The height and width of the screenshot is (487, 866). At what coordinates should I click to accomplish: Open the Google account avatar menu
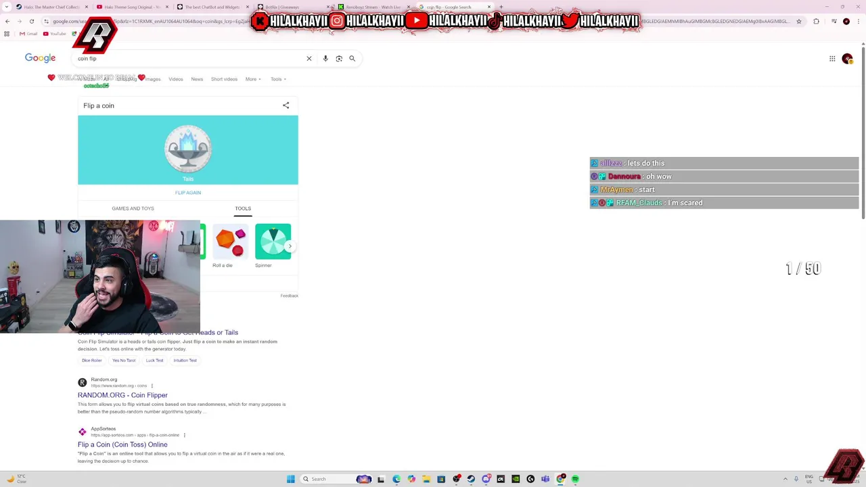(x=847, y=59)
